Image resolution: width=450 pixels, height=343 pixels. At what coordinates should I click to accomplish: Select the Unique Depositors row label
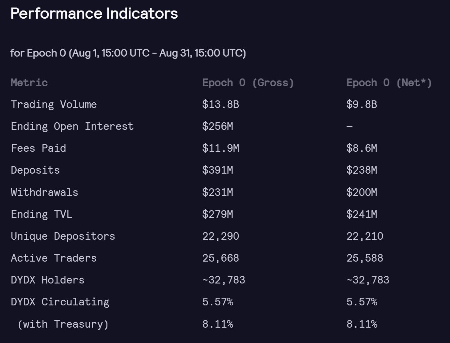click(63, 236)
